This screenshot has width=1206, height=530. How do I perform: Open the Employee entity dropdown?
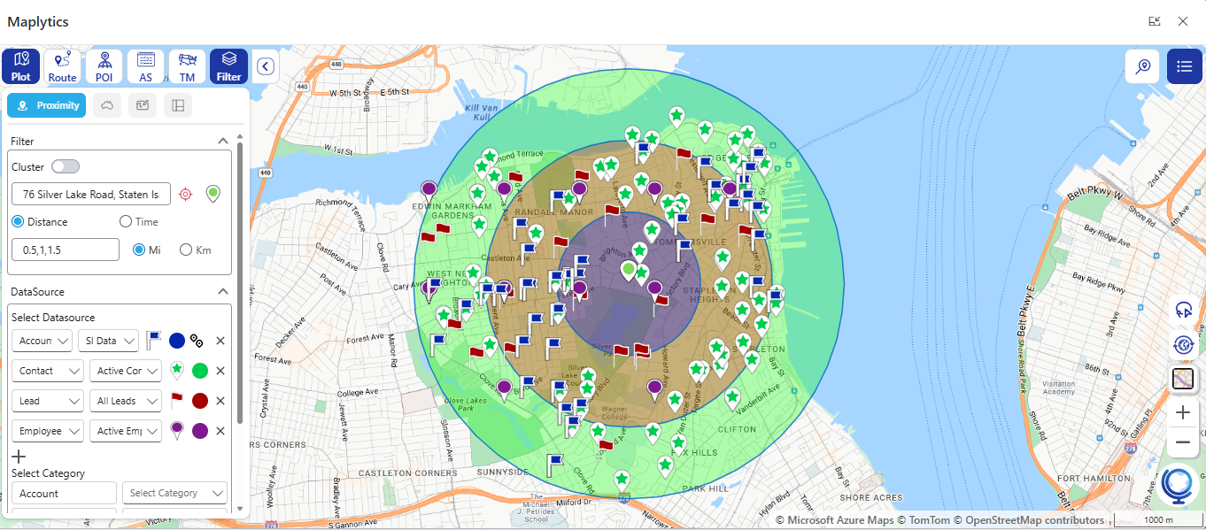[48, 431]
